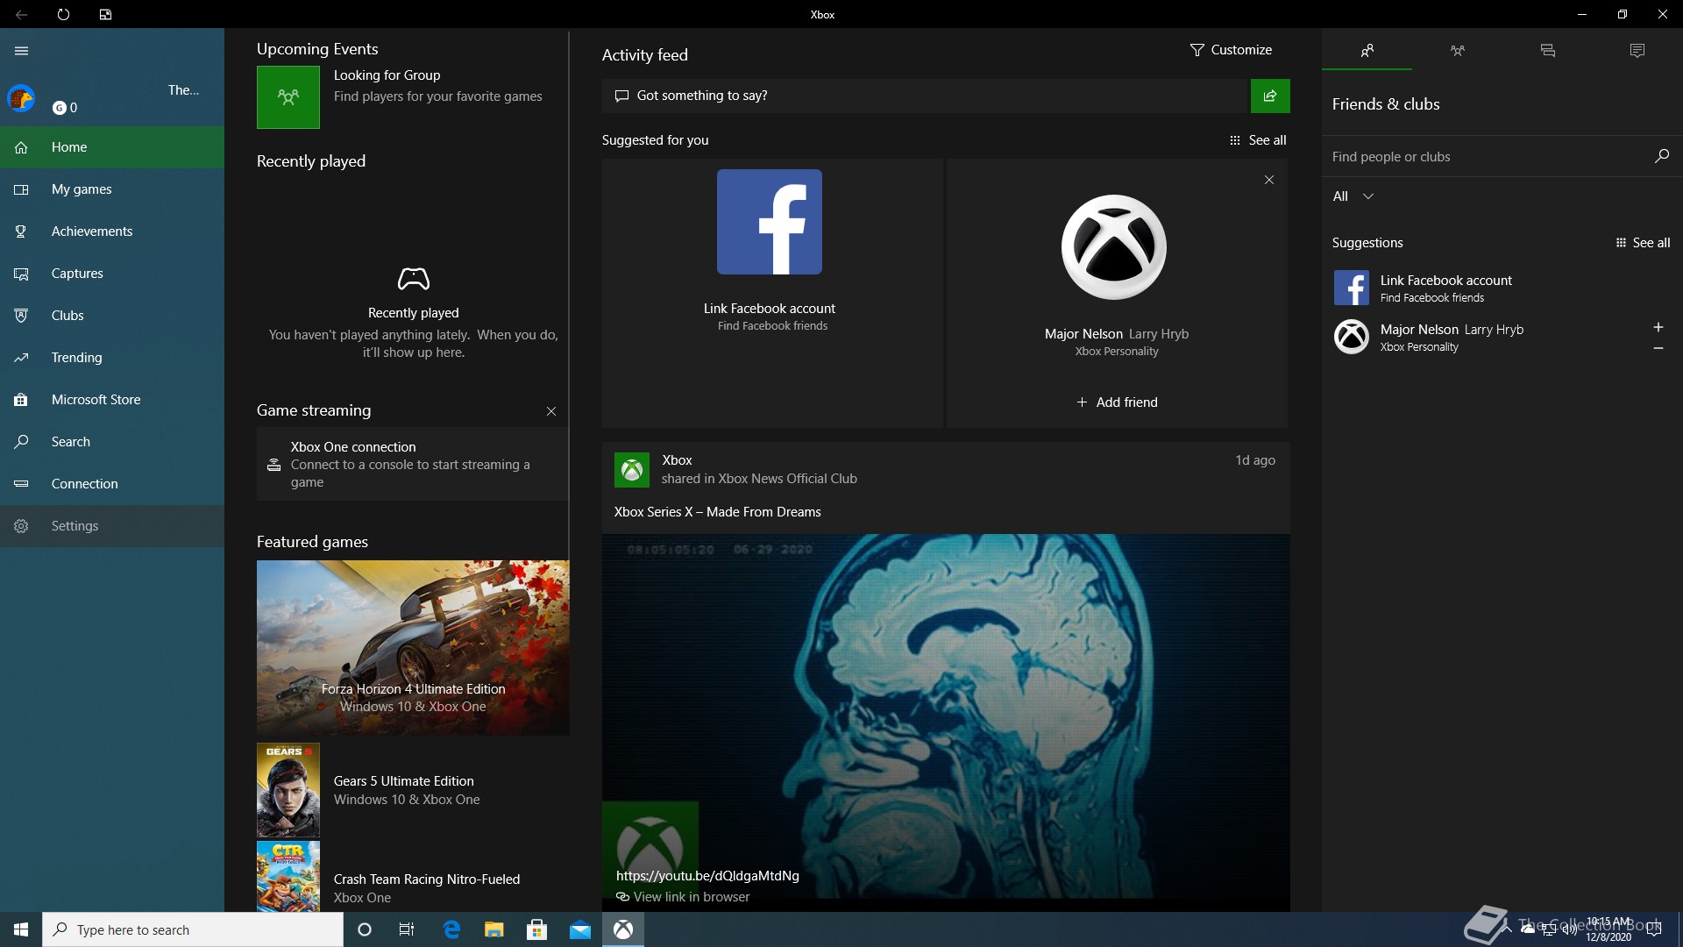Click the Looking for Group green tile
1683x947 pixels.
coord(288,97)
